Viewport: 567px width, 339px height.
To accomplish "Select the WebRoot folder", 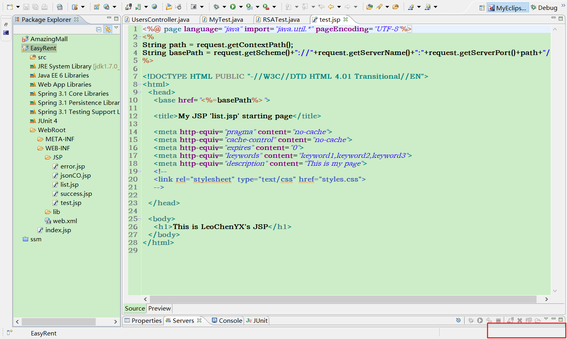I will [48, 130].
